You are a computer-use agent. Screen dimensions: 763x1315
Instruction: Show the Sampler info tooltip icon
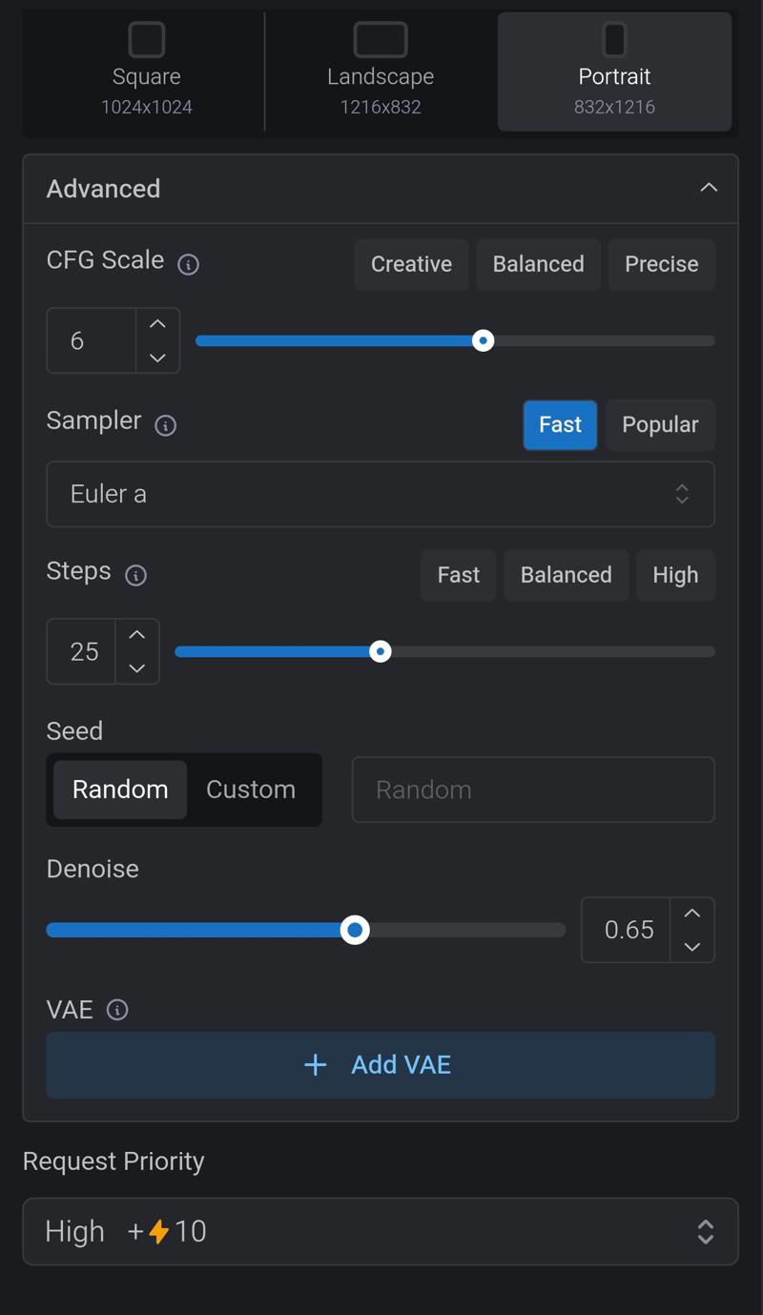tap(166, 425)
